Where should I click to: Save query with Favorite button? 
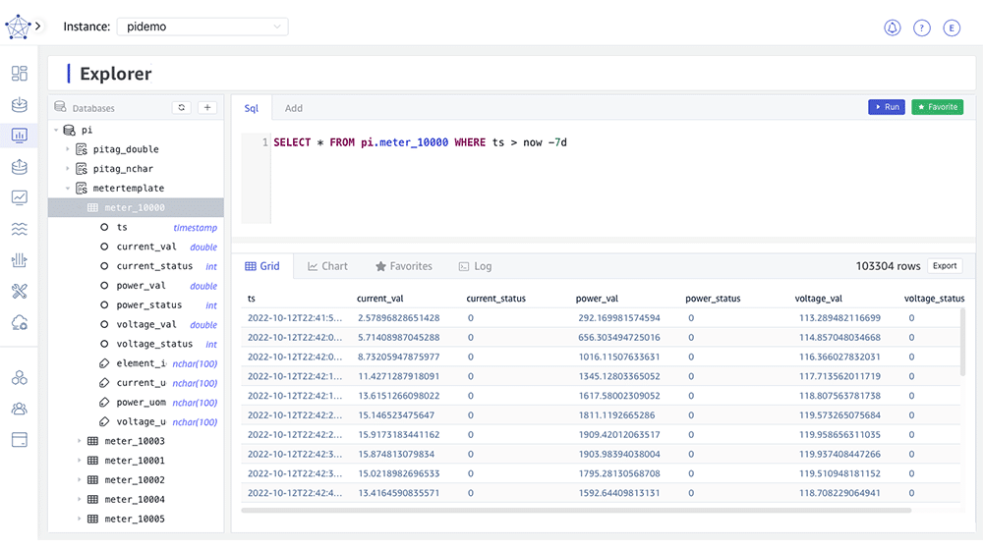point(937,107)
